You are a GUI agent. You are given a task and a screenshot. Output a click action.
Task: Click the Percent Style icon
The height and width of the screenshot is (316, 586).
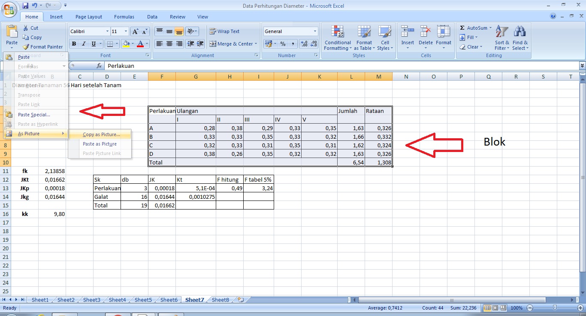pyautogui.click(x=283, y=44)
